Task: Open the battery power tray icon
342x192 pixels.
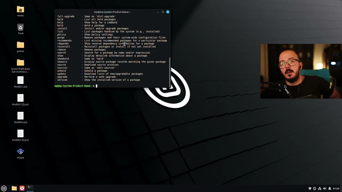Action: coord(330,189)
